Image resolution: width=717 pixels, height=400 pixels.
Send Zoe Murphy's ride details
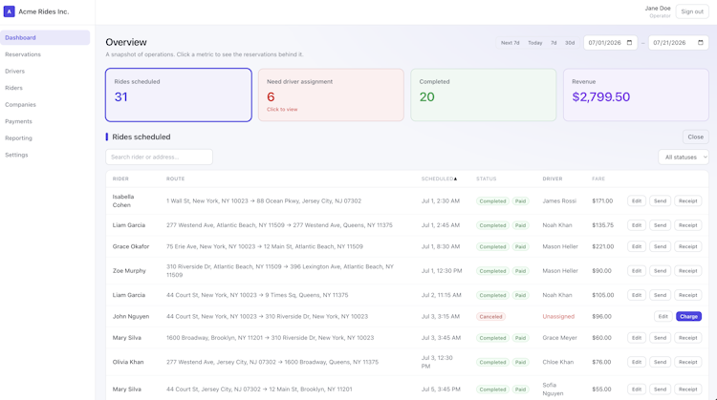(x=660, y=271)
